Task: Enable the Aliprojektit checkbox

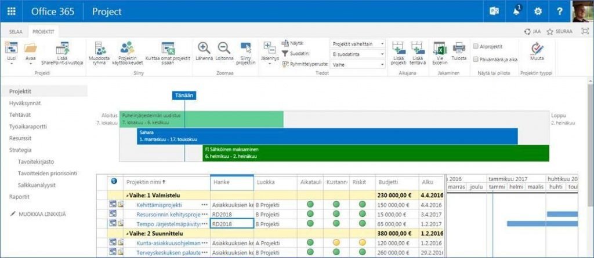Action: (x=476, y=46)
